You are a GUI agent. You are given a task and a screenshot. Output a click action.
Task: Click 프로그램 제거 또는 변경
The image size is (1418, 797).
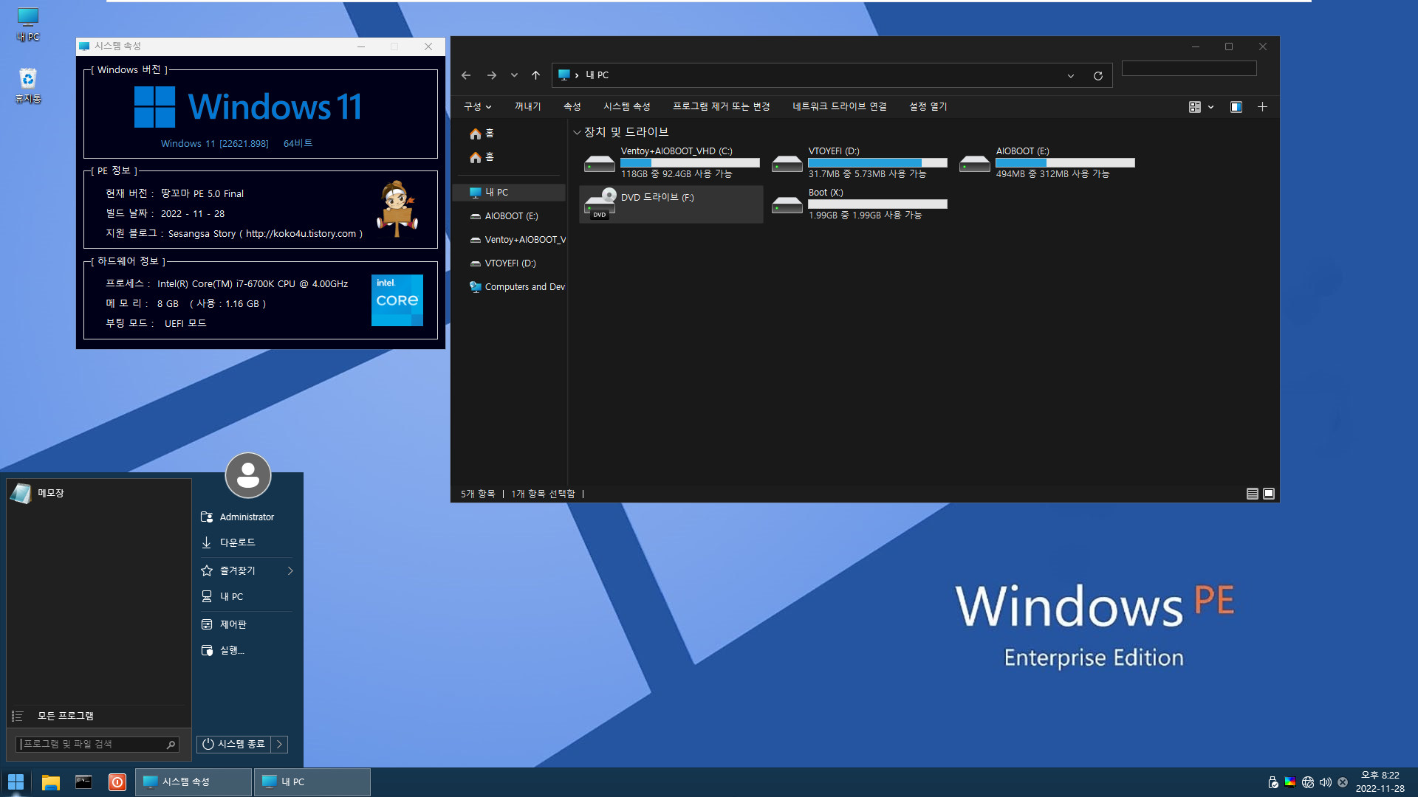722,107
